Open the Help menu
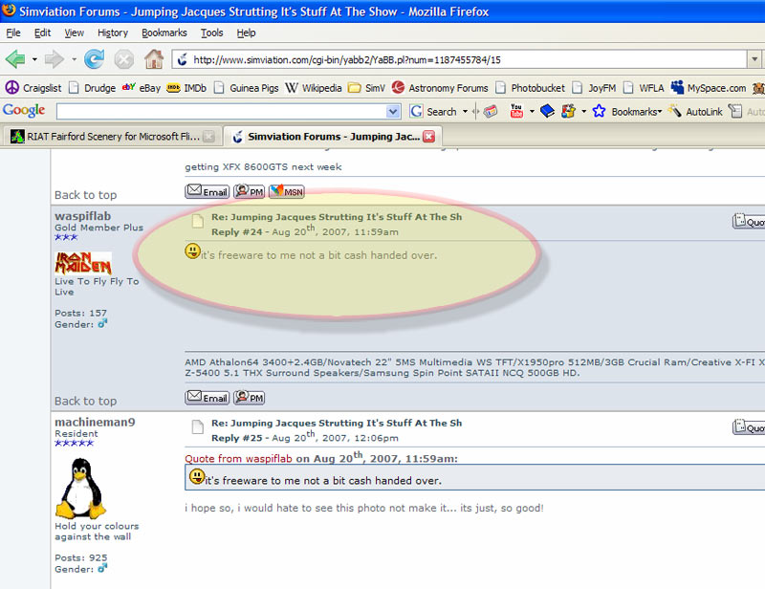 tap(247, 33)
